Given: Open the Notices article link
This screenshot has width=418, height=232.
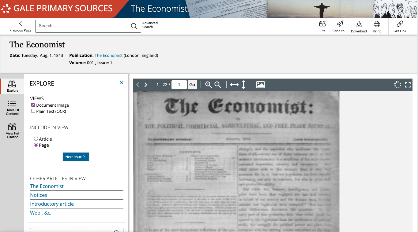Looking at the screenshot, I should pos(39,195).
